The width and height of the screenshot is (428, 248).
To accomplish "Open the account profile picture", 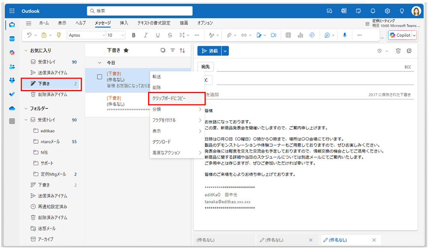I will (416, 11).
